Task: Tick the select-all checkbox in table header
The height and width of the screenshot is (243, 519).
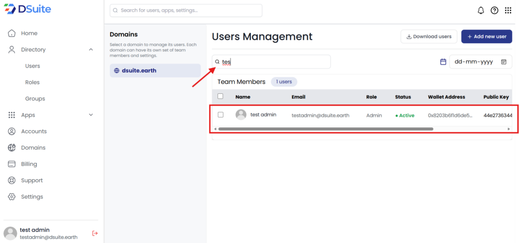Action: click(220, 96)
